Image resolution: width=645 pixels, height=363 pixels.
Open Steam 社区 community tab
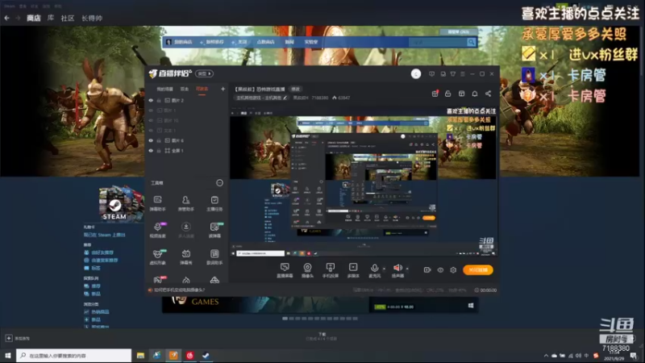68,18
